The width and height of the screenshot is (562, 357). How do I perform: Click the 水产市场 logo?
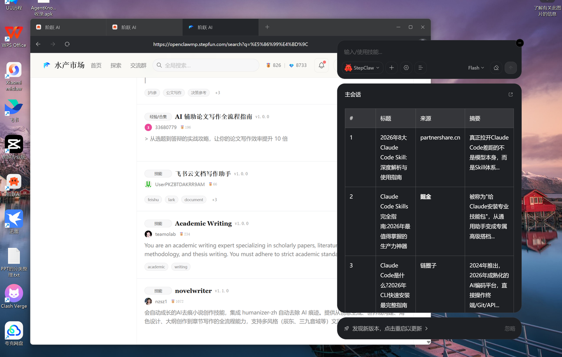click(64, 65)
